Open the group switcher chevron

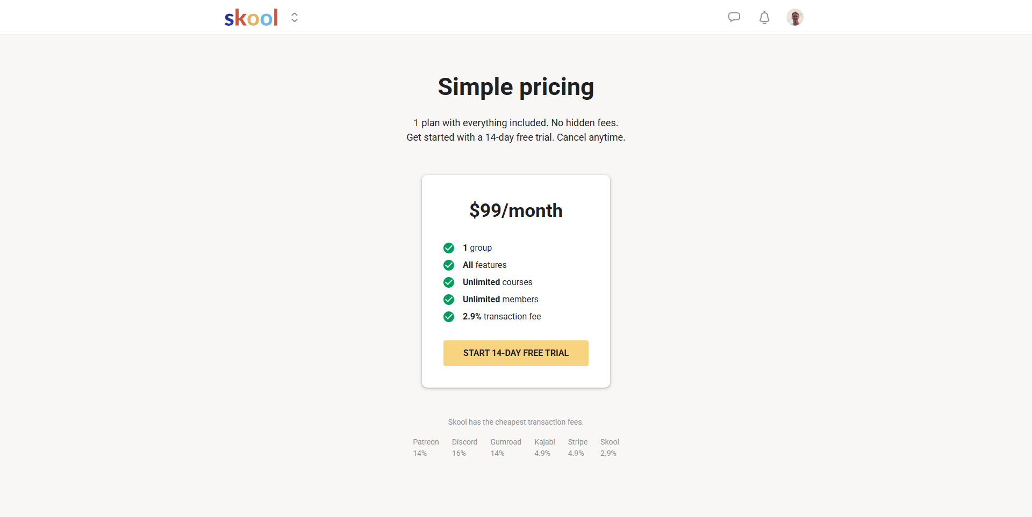[295, 18]
